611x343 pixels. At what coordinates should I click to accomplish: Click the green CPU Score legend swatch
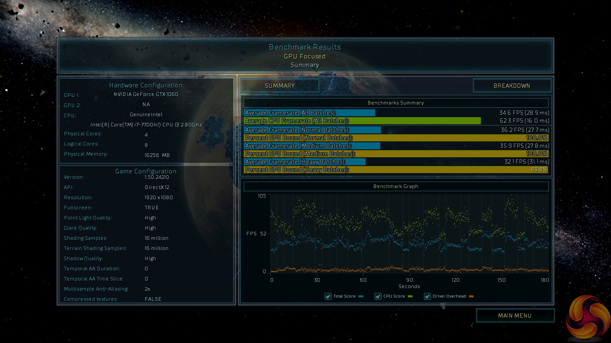[x=410, y=296]
